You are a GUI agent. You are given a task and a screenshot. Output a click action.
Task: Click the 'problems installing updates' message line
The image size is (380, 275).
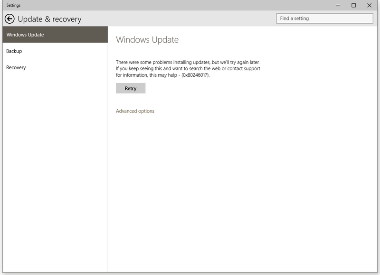(188, 62)
